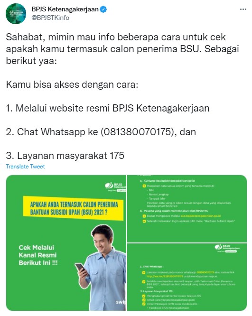Click the BPJS Ketenagakerjaan display name
The height and width of the screenshot is (316, 252).
click(65, 9)
